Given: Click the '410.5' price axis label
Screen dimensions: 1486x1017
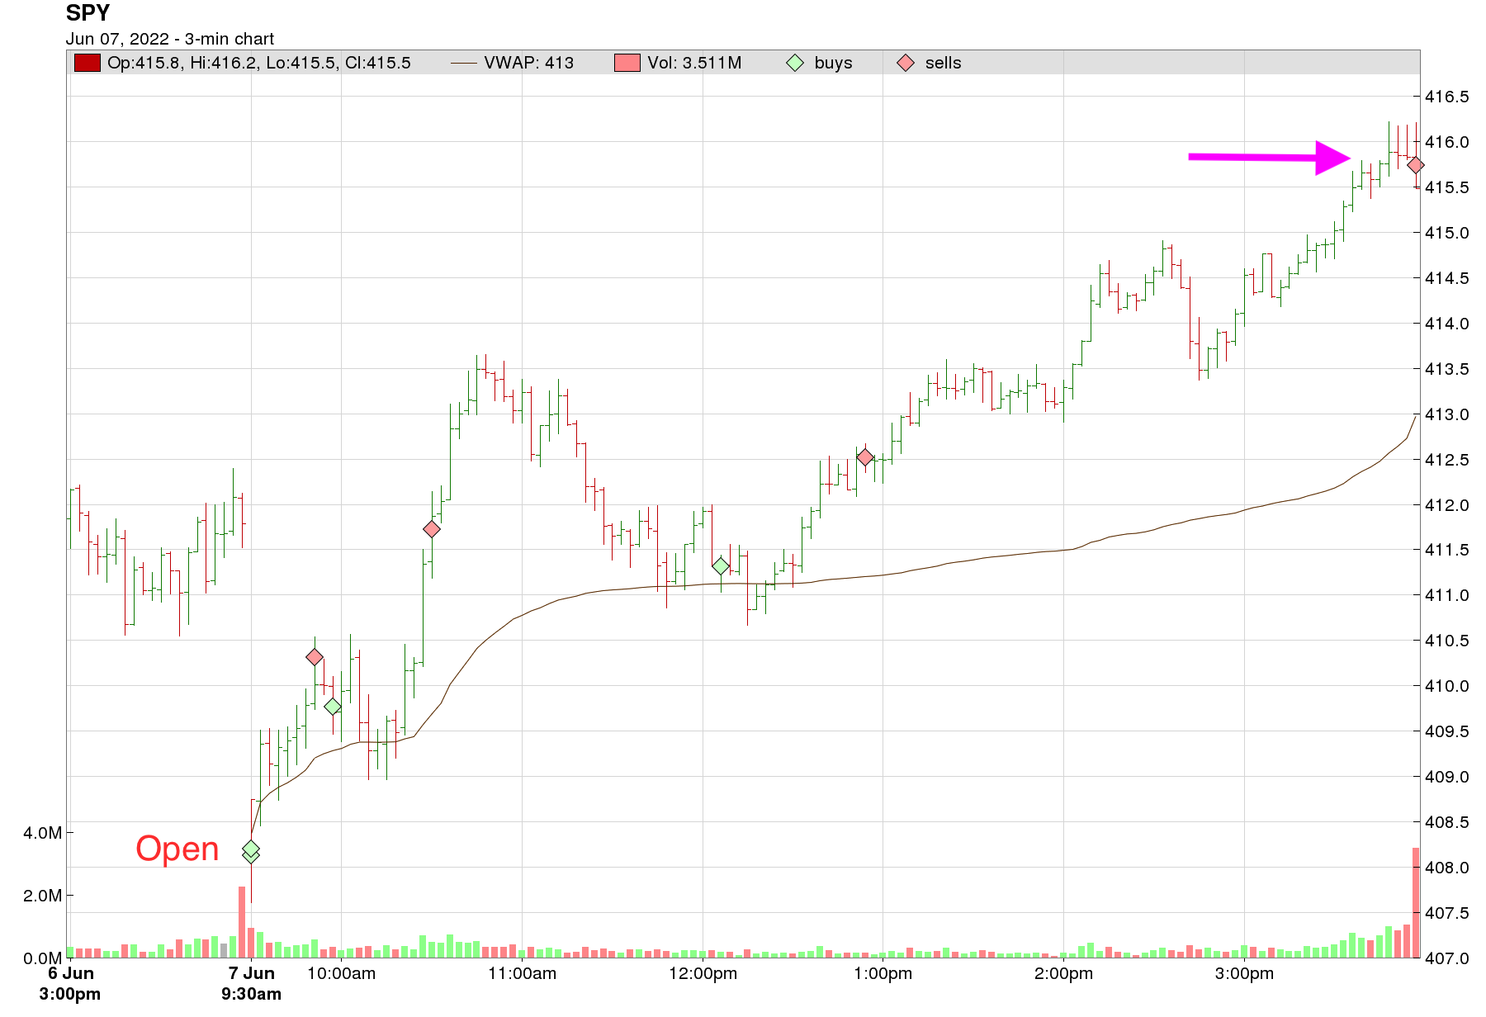Looking at the screenshot, I should tap(1447, 641).
